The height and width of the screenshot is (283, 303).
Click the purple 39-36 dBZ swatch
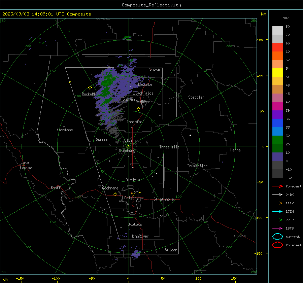[x=277, y=115]
